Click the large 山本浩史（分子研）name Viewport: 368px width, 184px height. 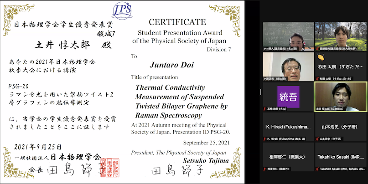pyautogui.click(x=341, y=127)
